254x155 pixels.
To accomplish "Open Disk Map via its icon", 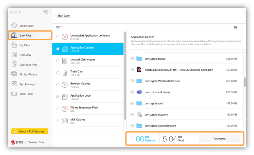I will pos(14,55).
